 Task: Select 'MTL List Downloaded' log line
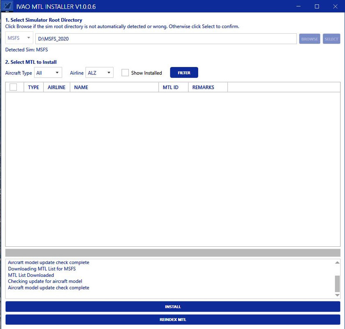pyautogui.click(x=31, y=275)
